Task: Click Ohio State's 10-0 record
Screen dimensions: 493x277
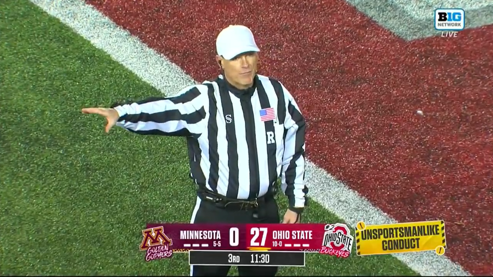Action: 277,244
